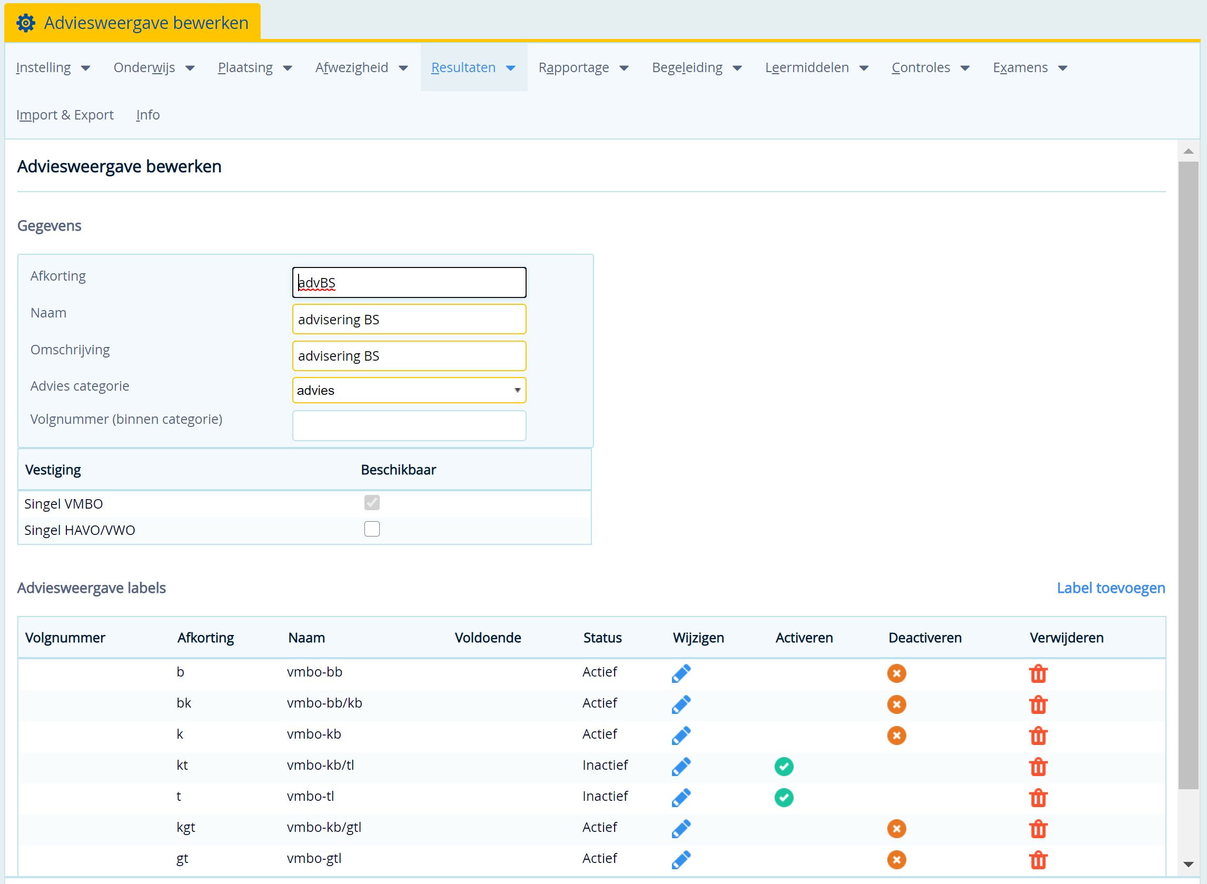Viewport: 1207px width, 884px height.
Task: Expand the Afwezigheid menu
Action: click(362, 67)
